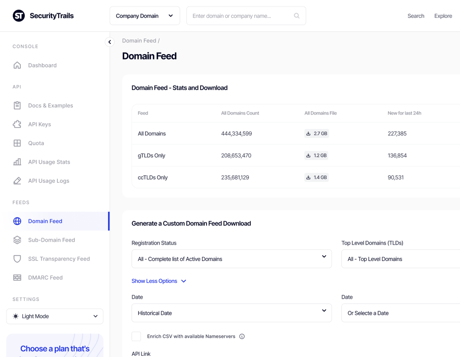Open the Top Level Domains dropdown
Screen dimensions: 460x357
[401, 259]
